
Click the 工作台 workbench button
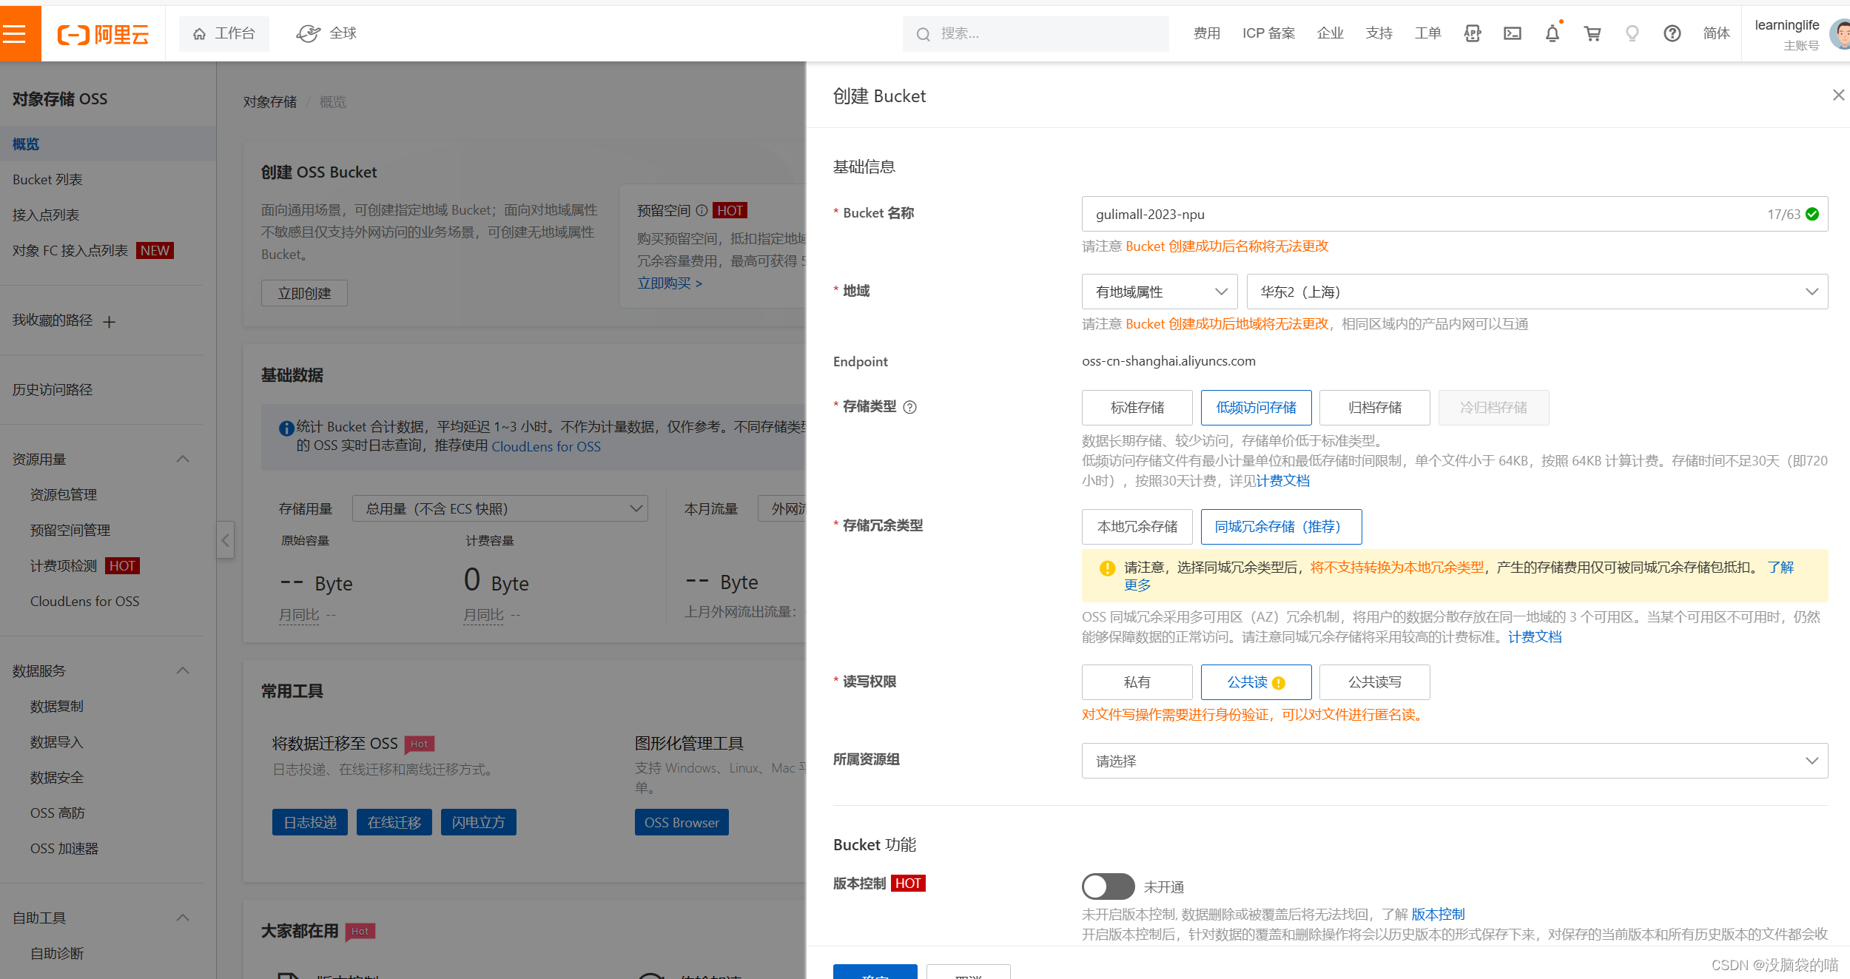(x=224, y=33)
